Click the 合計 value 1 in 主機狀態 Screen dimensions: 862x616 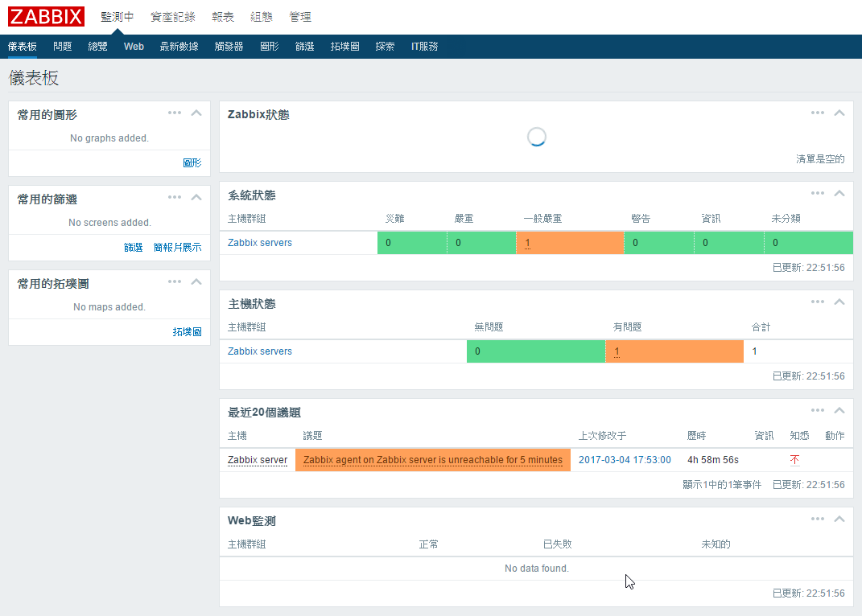pos(754,351)
